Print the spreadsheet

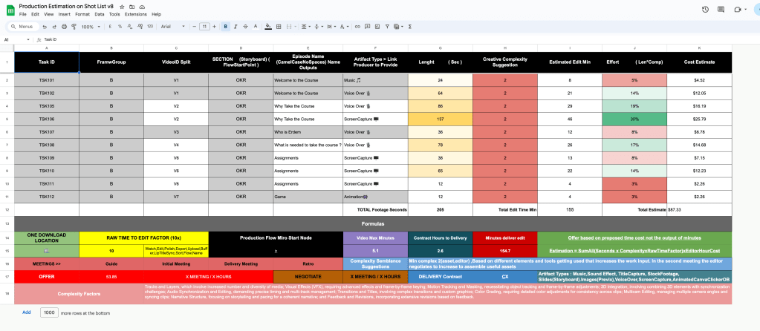point(63,27)
